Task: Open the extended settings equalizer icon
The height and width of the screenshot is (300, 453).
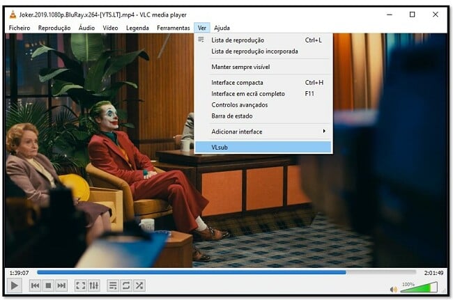Action: click(94, 285)
